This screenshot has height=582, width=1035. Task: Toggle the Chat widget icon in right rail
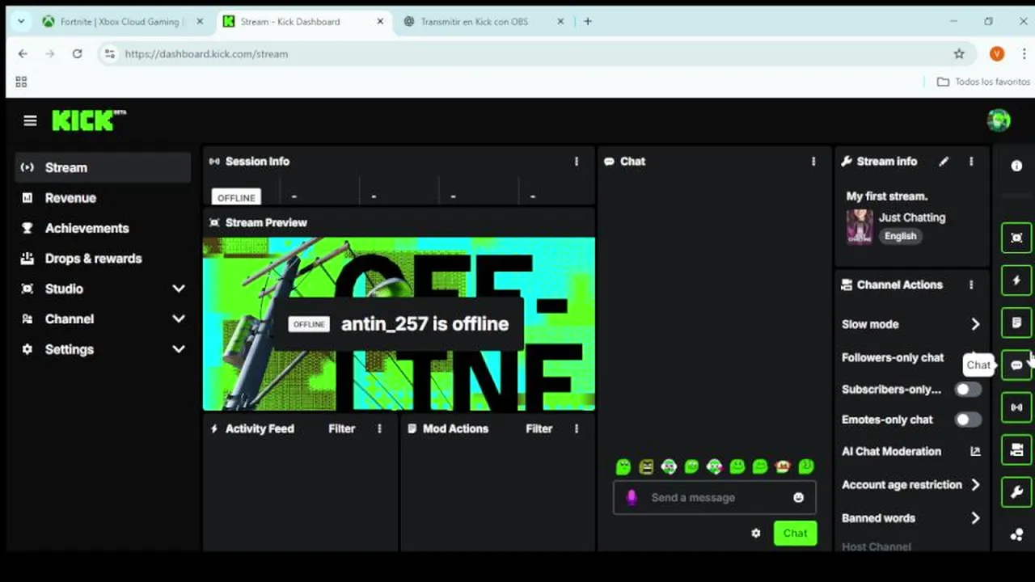(x=1016, y=365)
